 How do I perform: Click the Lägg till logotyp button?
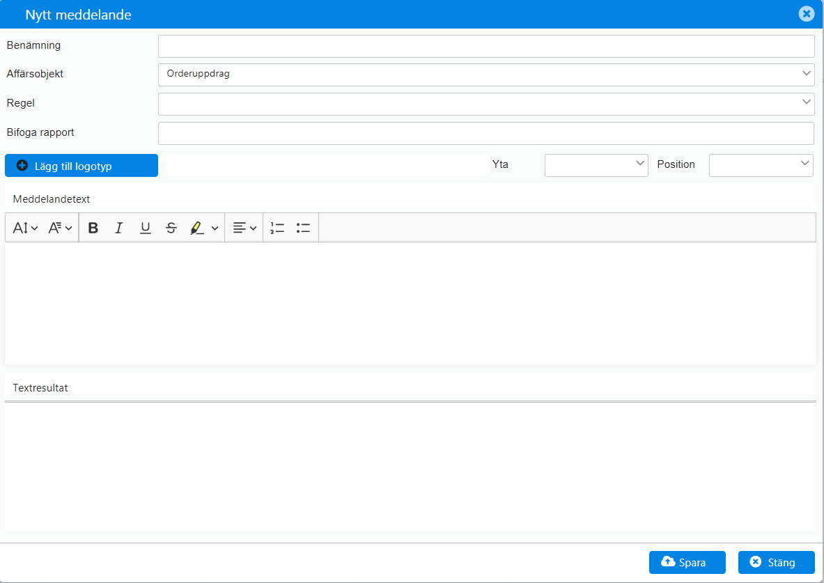pyautogui.click(x=81, y=166)
